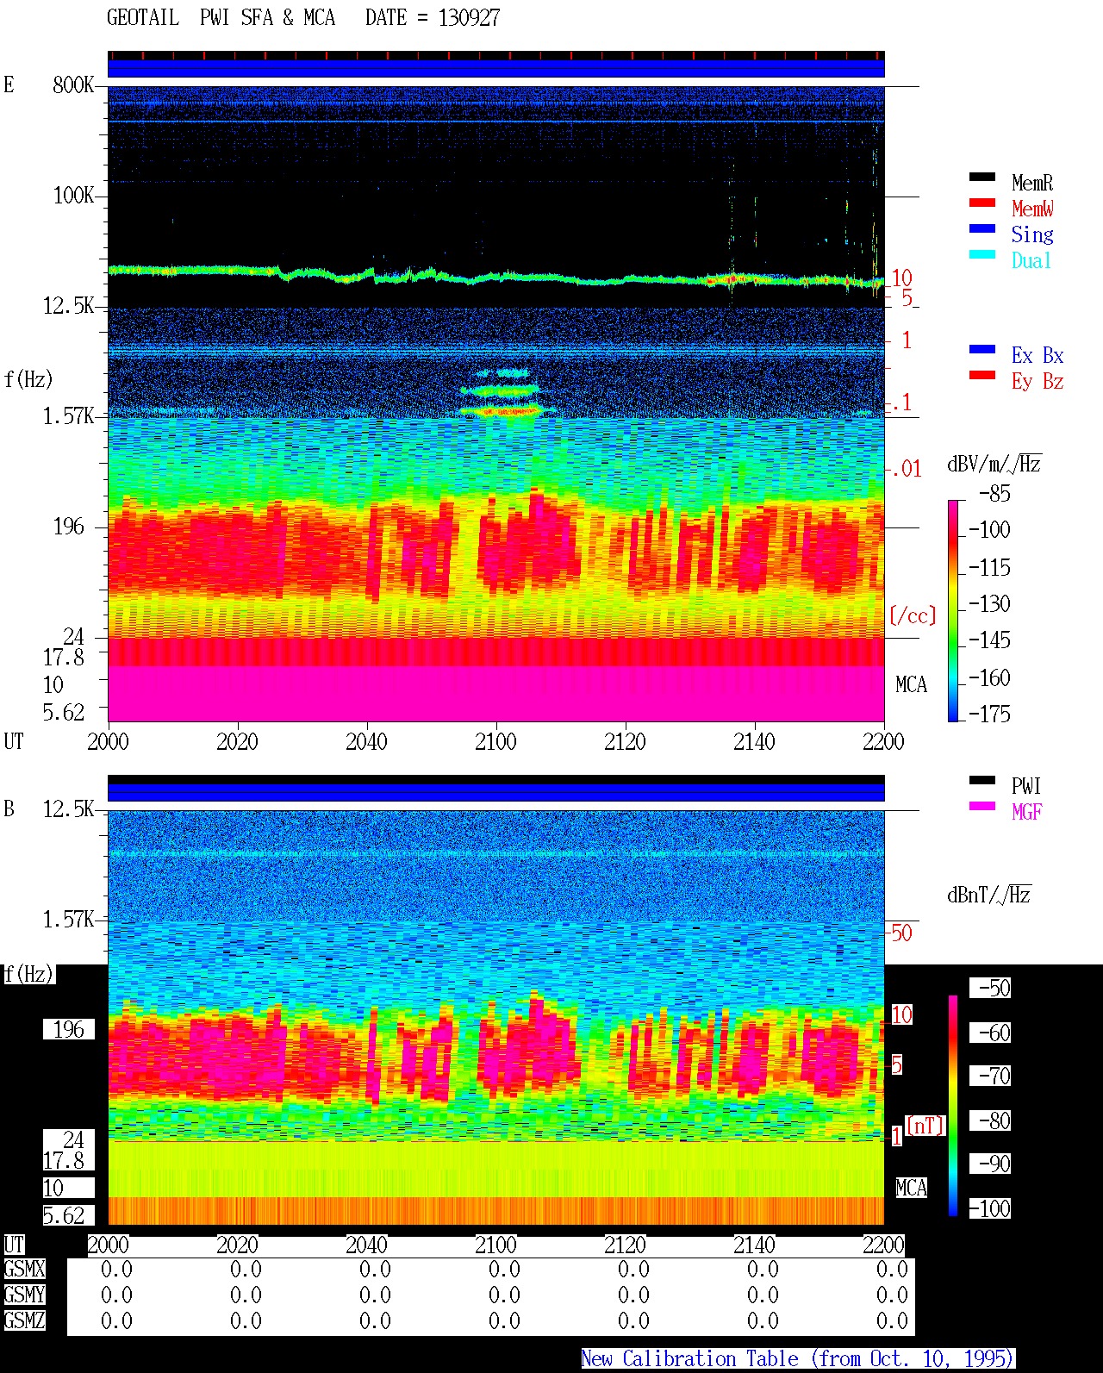This screenshot has width=1103, height=1373.
Task: Click the black PWI legend swatch
Action: (982, 780)
